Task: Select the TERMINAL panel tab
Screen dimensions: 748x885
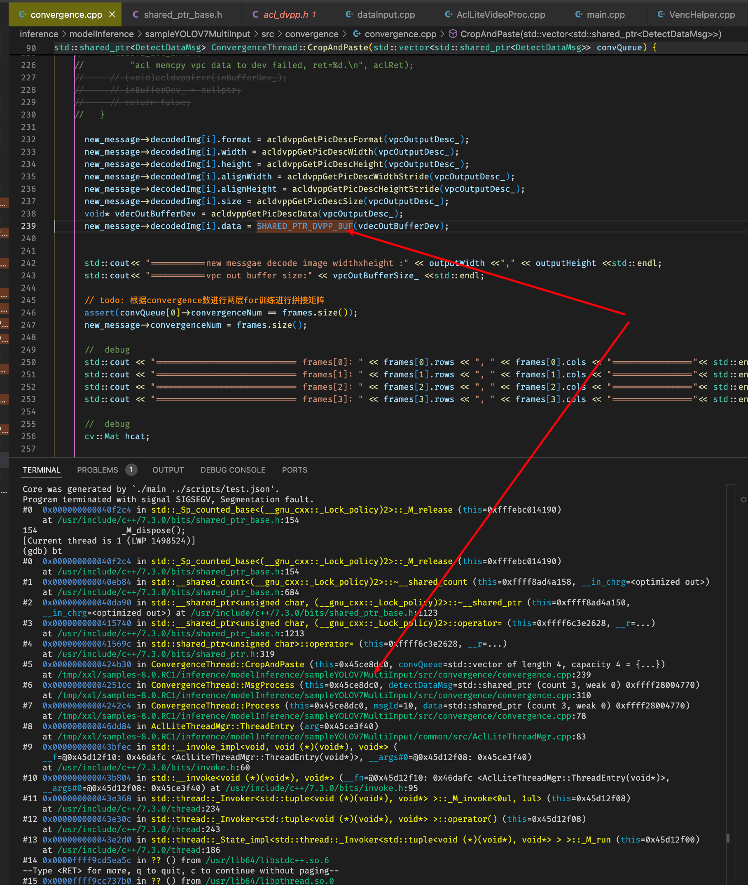Action: 42,470
